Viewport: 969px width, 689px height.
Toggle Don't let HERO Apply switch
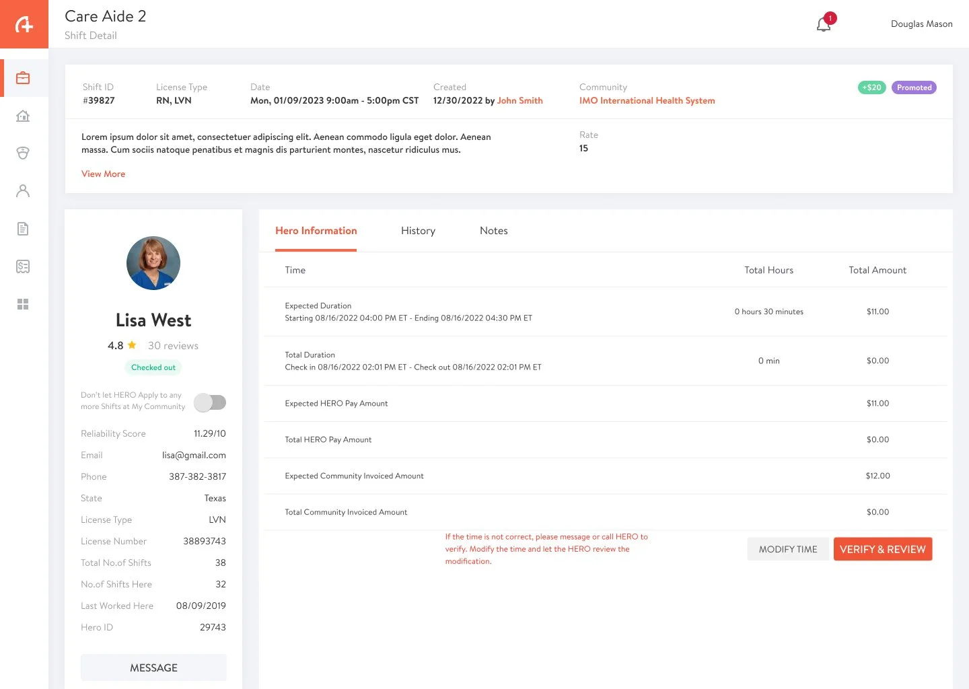coord(210,402)
